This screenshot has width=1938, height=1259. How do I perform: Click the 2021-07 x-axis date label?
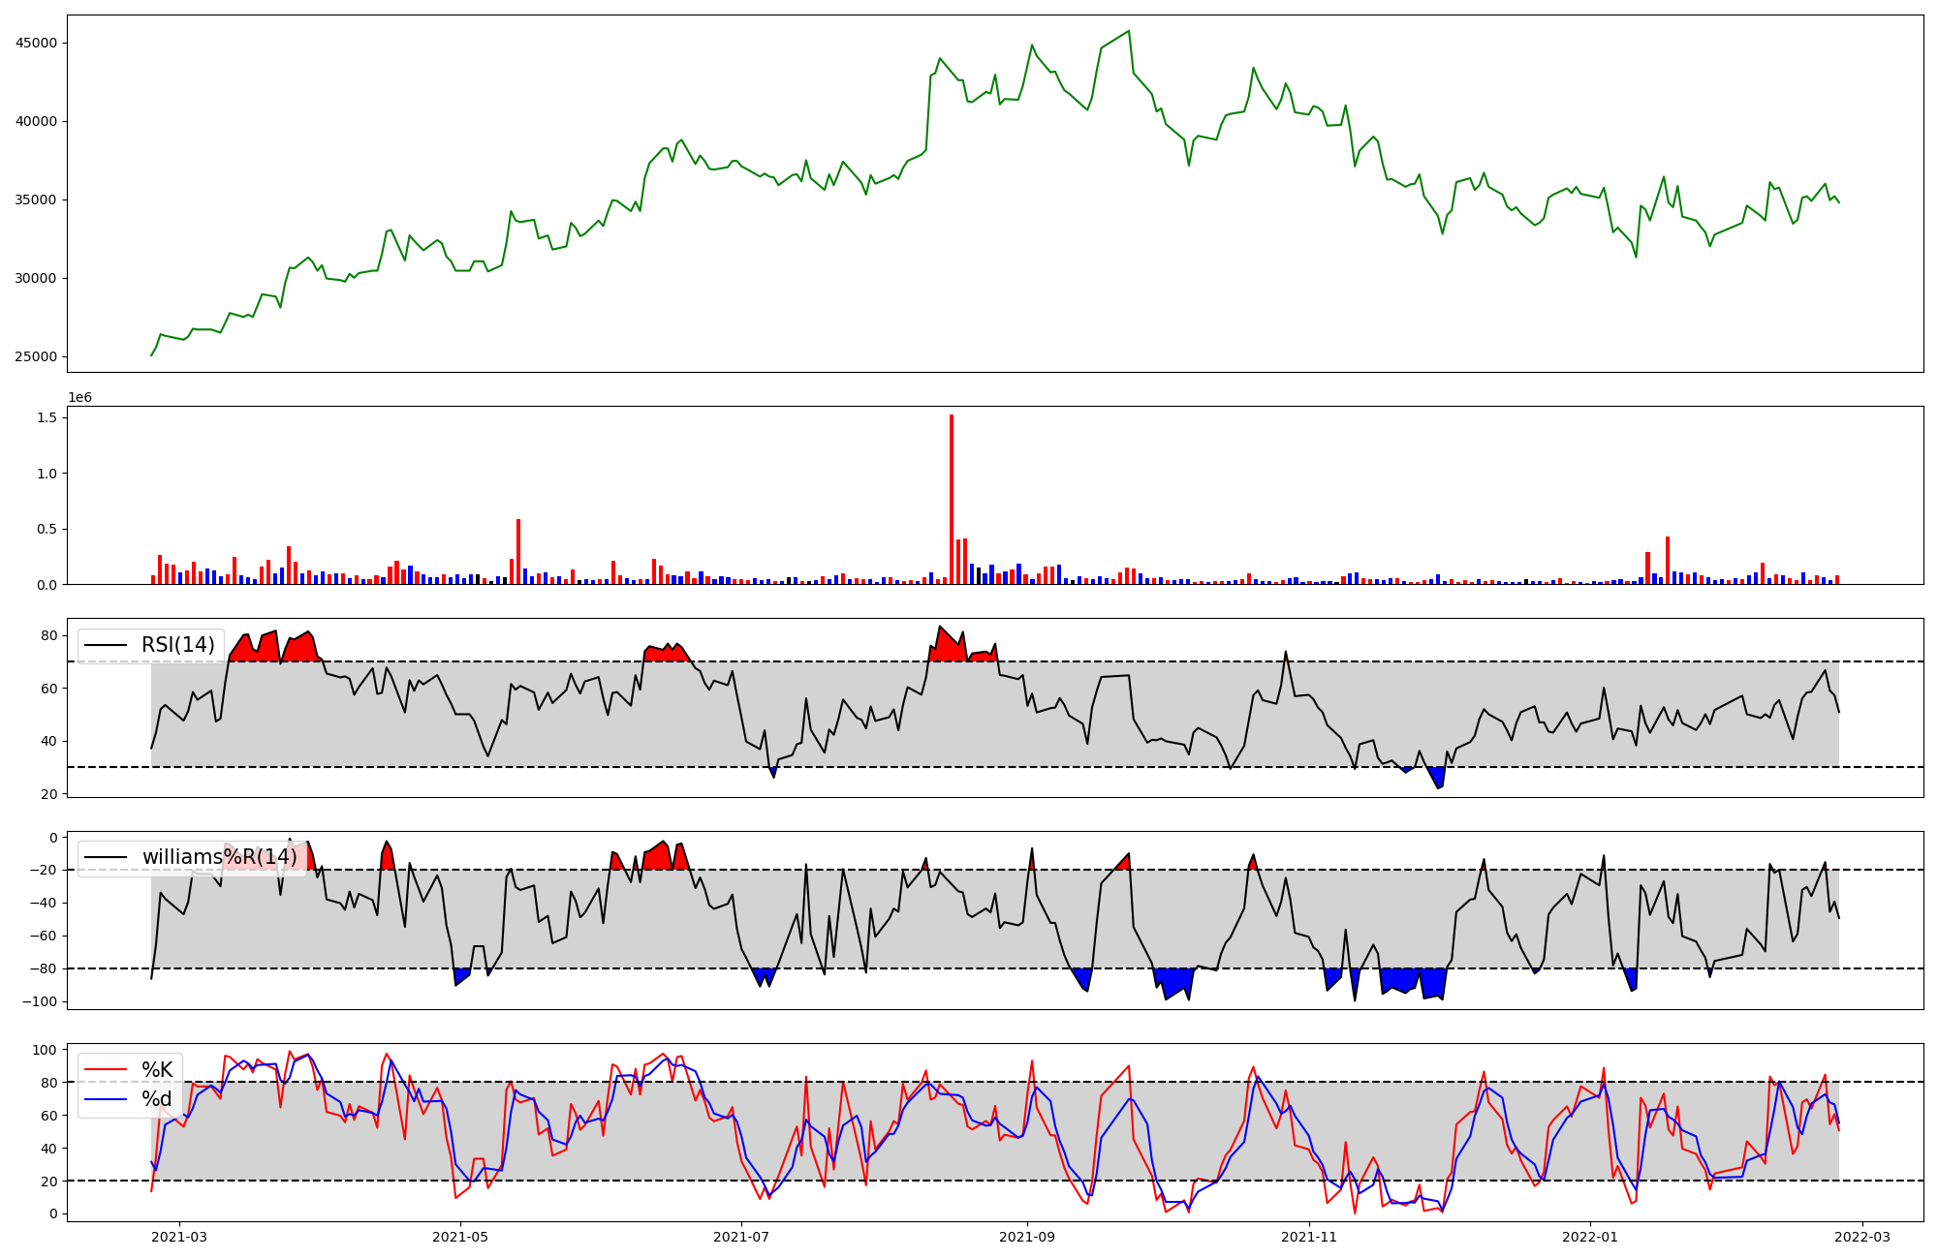pyautogui.click(x=741, y=1237)
